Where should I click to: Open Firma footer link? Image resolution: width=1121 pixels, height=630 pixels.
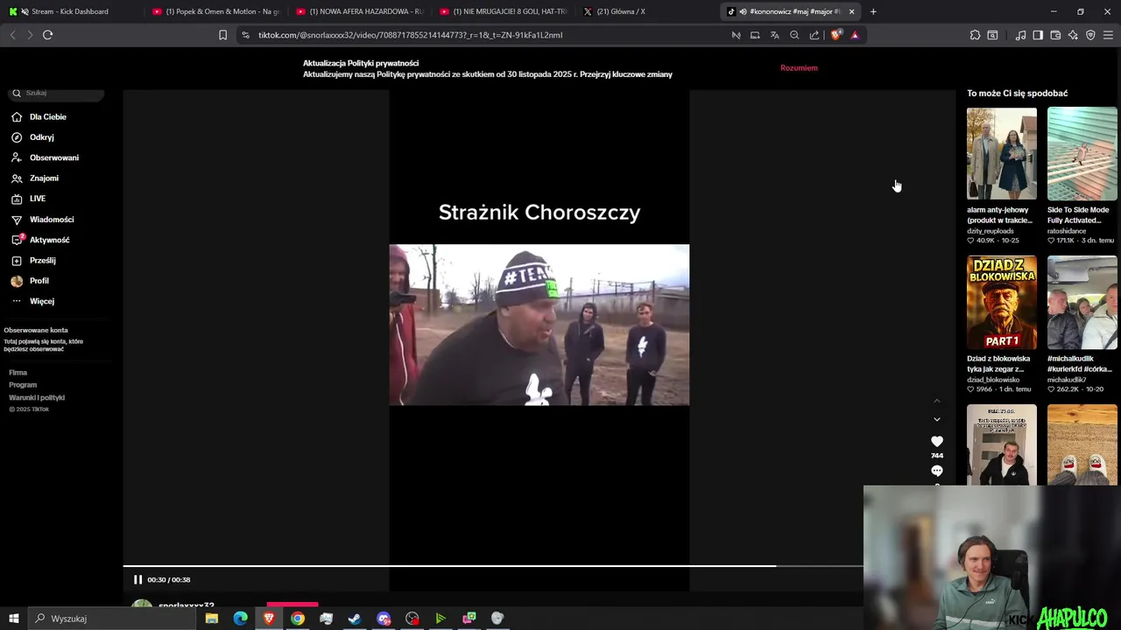click(x=18, y=373)
